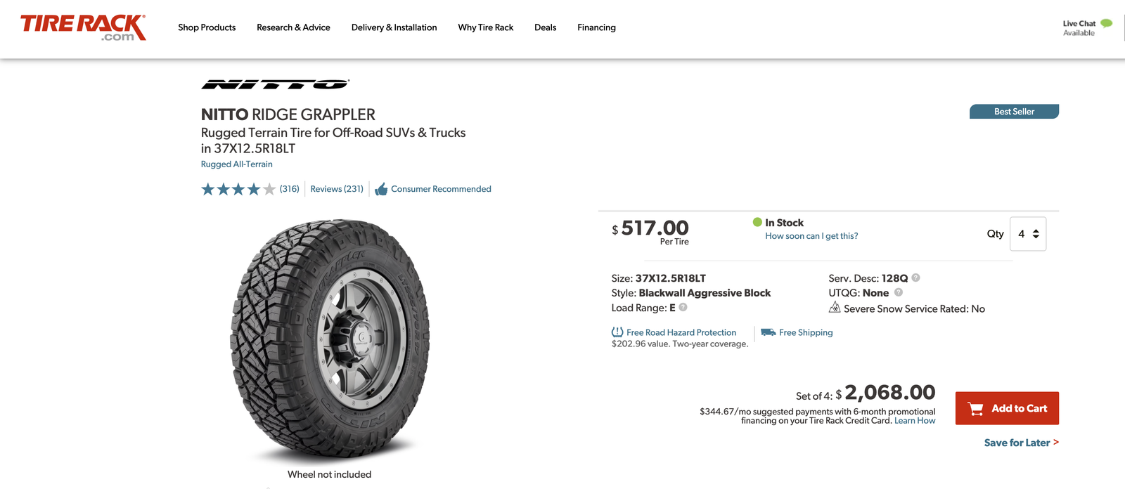This screenshot has width=1125, height=489.
Task: Click the Save for Later link
Action: click(x=1021, y=443)
